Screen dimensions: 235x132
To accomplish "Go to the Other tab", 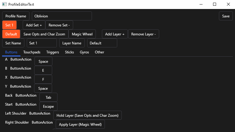I will click(x=99, y=52).
